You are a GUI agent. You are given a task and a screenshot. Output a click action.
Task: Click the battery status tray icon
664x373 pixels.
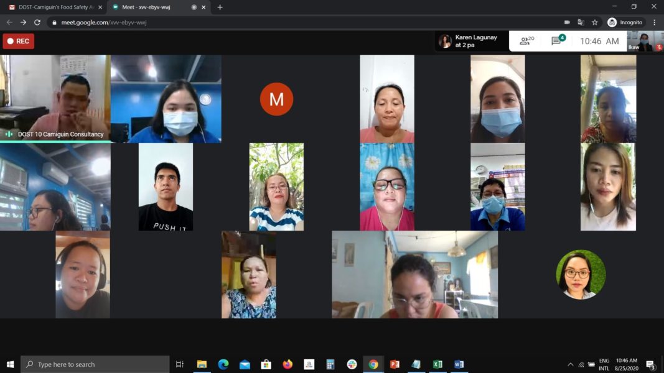pyautogui.click(x=591, y=364)
